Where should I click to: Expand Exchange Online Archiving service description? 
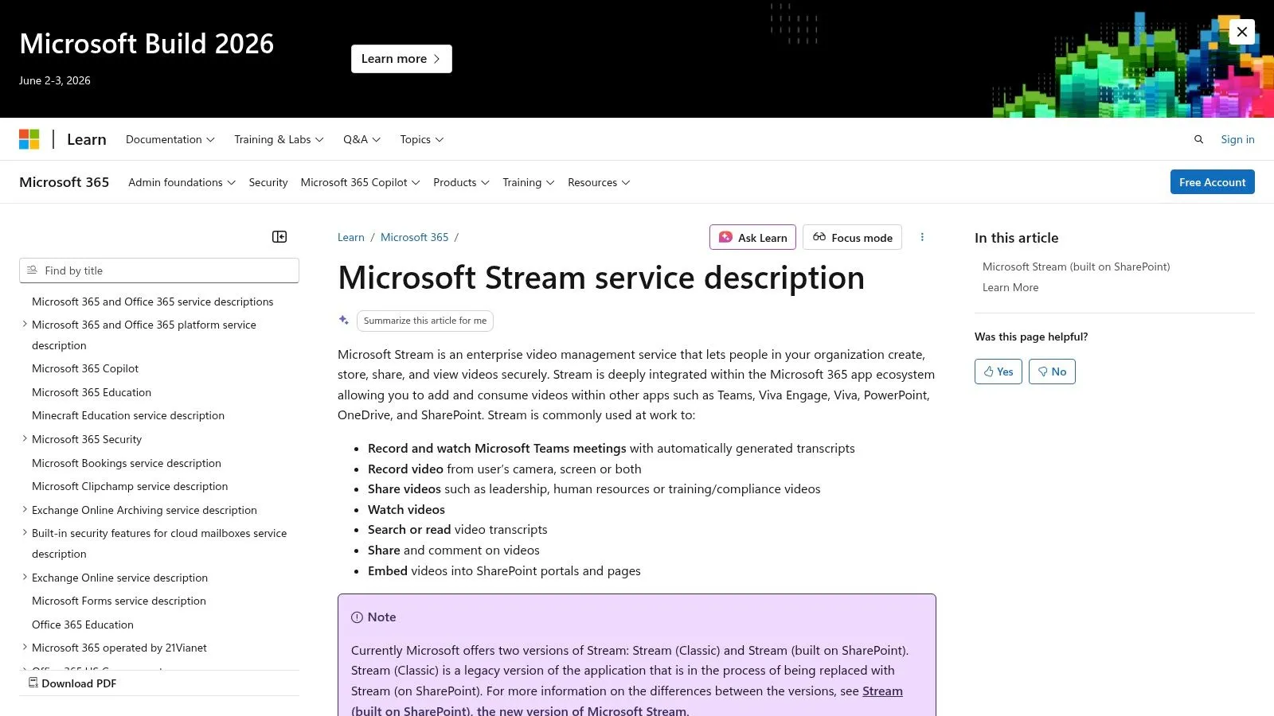(x=25, y=510)
